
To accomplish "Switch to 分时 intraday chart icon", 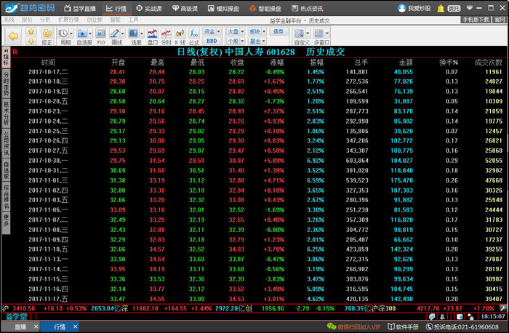I will [167, 35].
